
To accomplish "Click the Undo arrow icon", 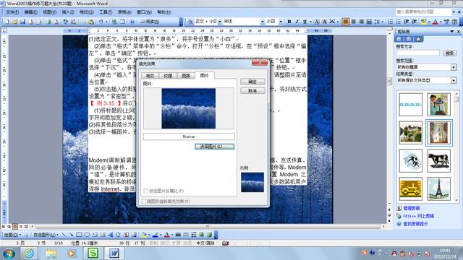I will click(101, 22).
